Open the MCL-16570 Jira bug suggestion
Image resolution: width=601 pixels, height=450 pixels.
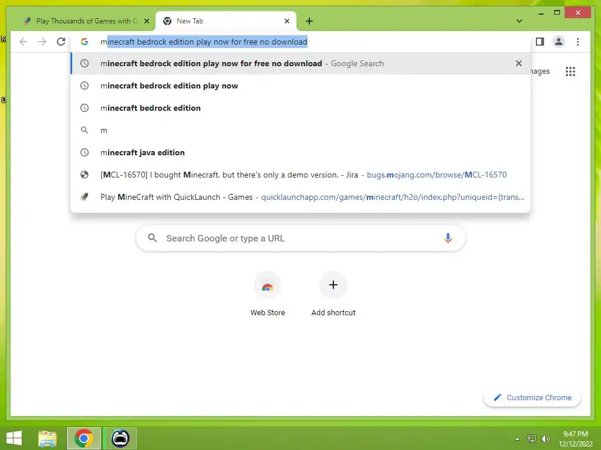coord(300,175)
